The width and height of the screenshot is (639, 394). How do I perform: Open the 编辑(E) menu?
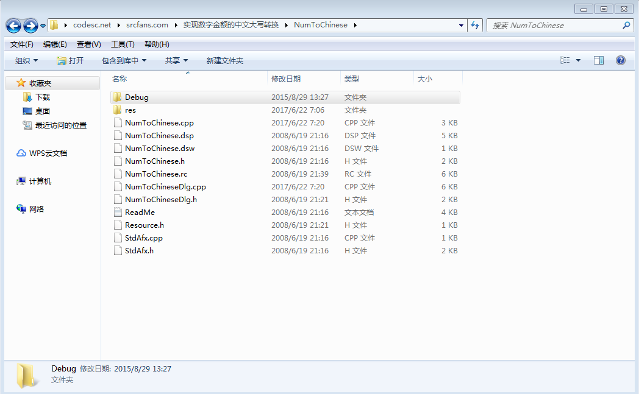click(x=55, y=44)
